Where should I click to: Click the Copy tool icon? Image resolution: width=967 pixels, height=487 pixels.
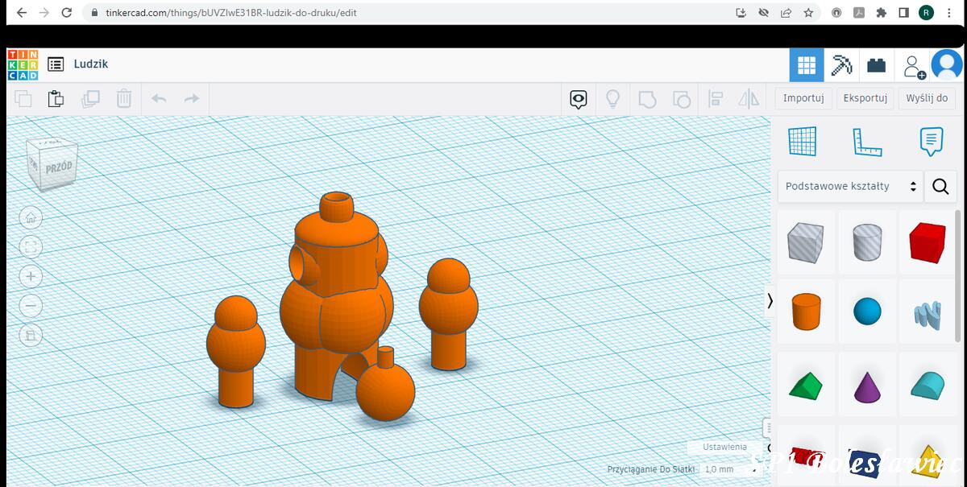point(23,99)
